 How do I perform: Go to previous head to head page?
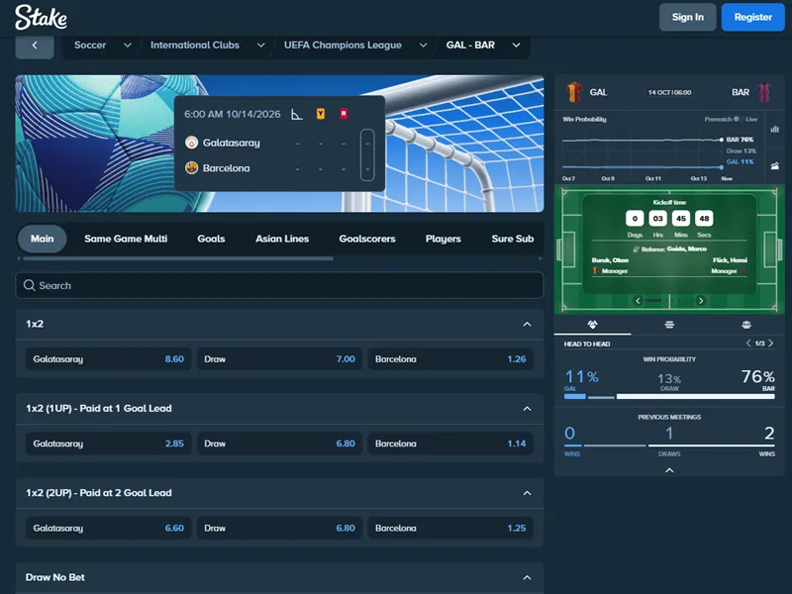click(x=748, y=343)
